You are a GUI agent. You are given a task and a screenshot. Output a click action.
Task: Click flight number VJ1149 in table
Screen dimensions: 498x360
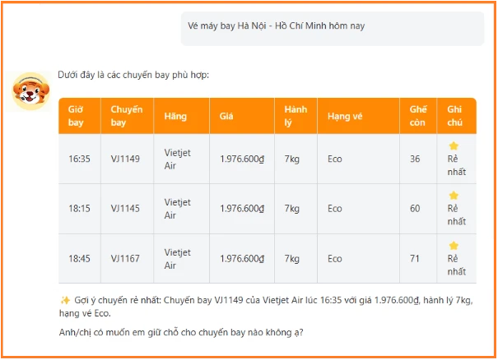[x=125, y=159]
